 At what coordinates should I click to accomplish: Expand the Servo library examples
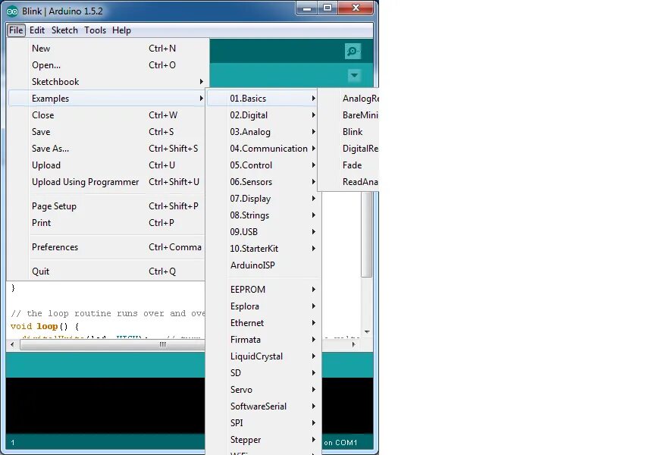click(x=263, y=391)
